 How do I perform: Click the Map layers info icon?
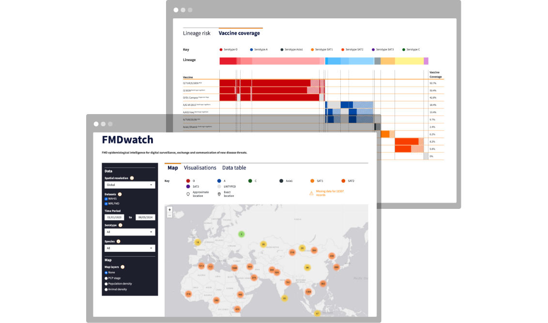tap(122, 267)
